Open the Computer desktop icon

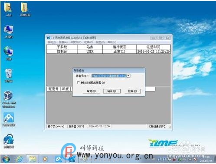pos(9,32)
